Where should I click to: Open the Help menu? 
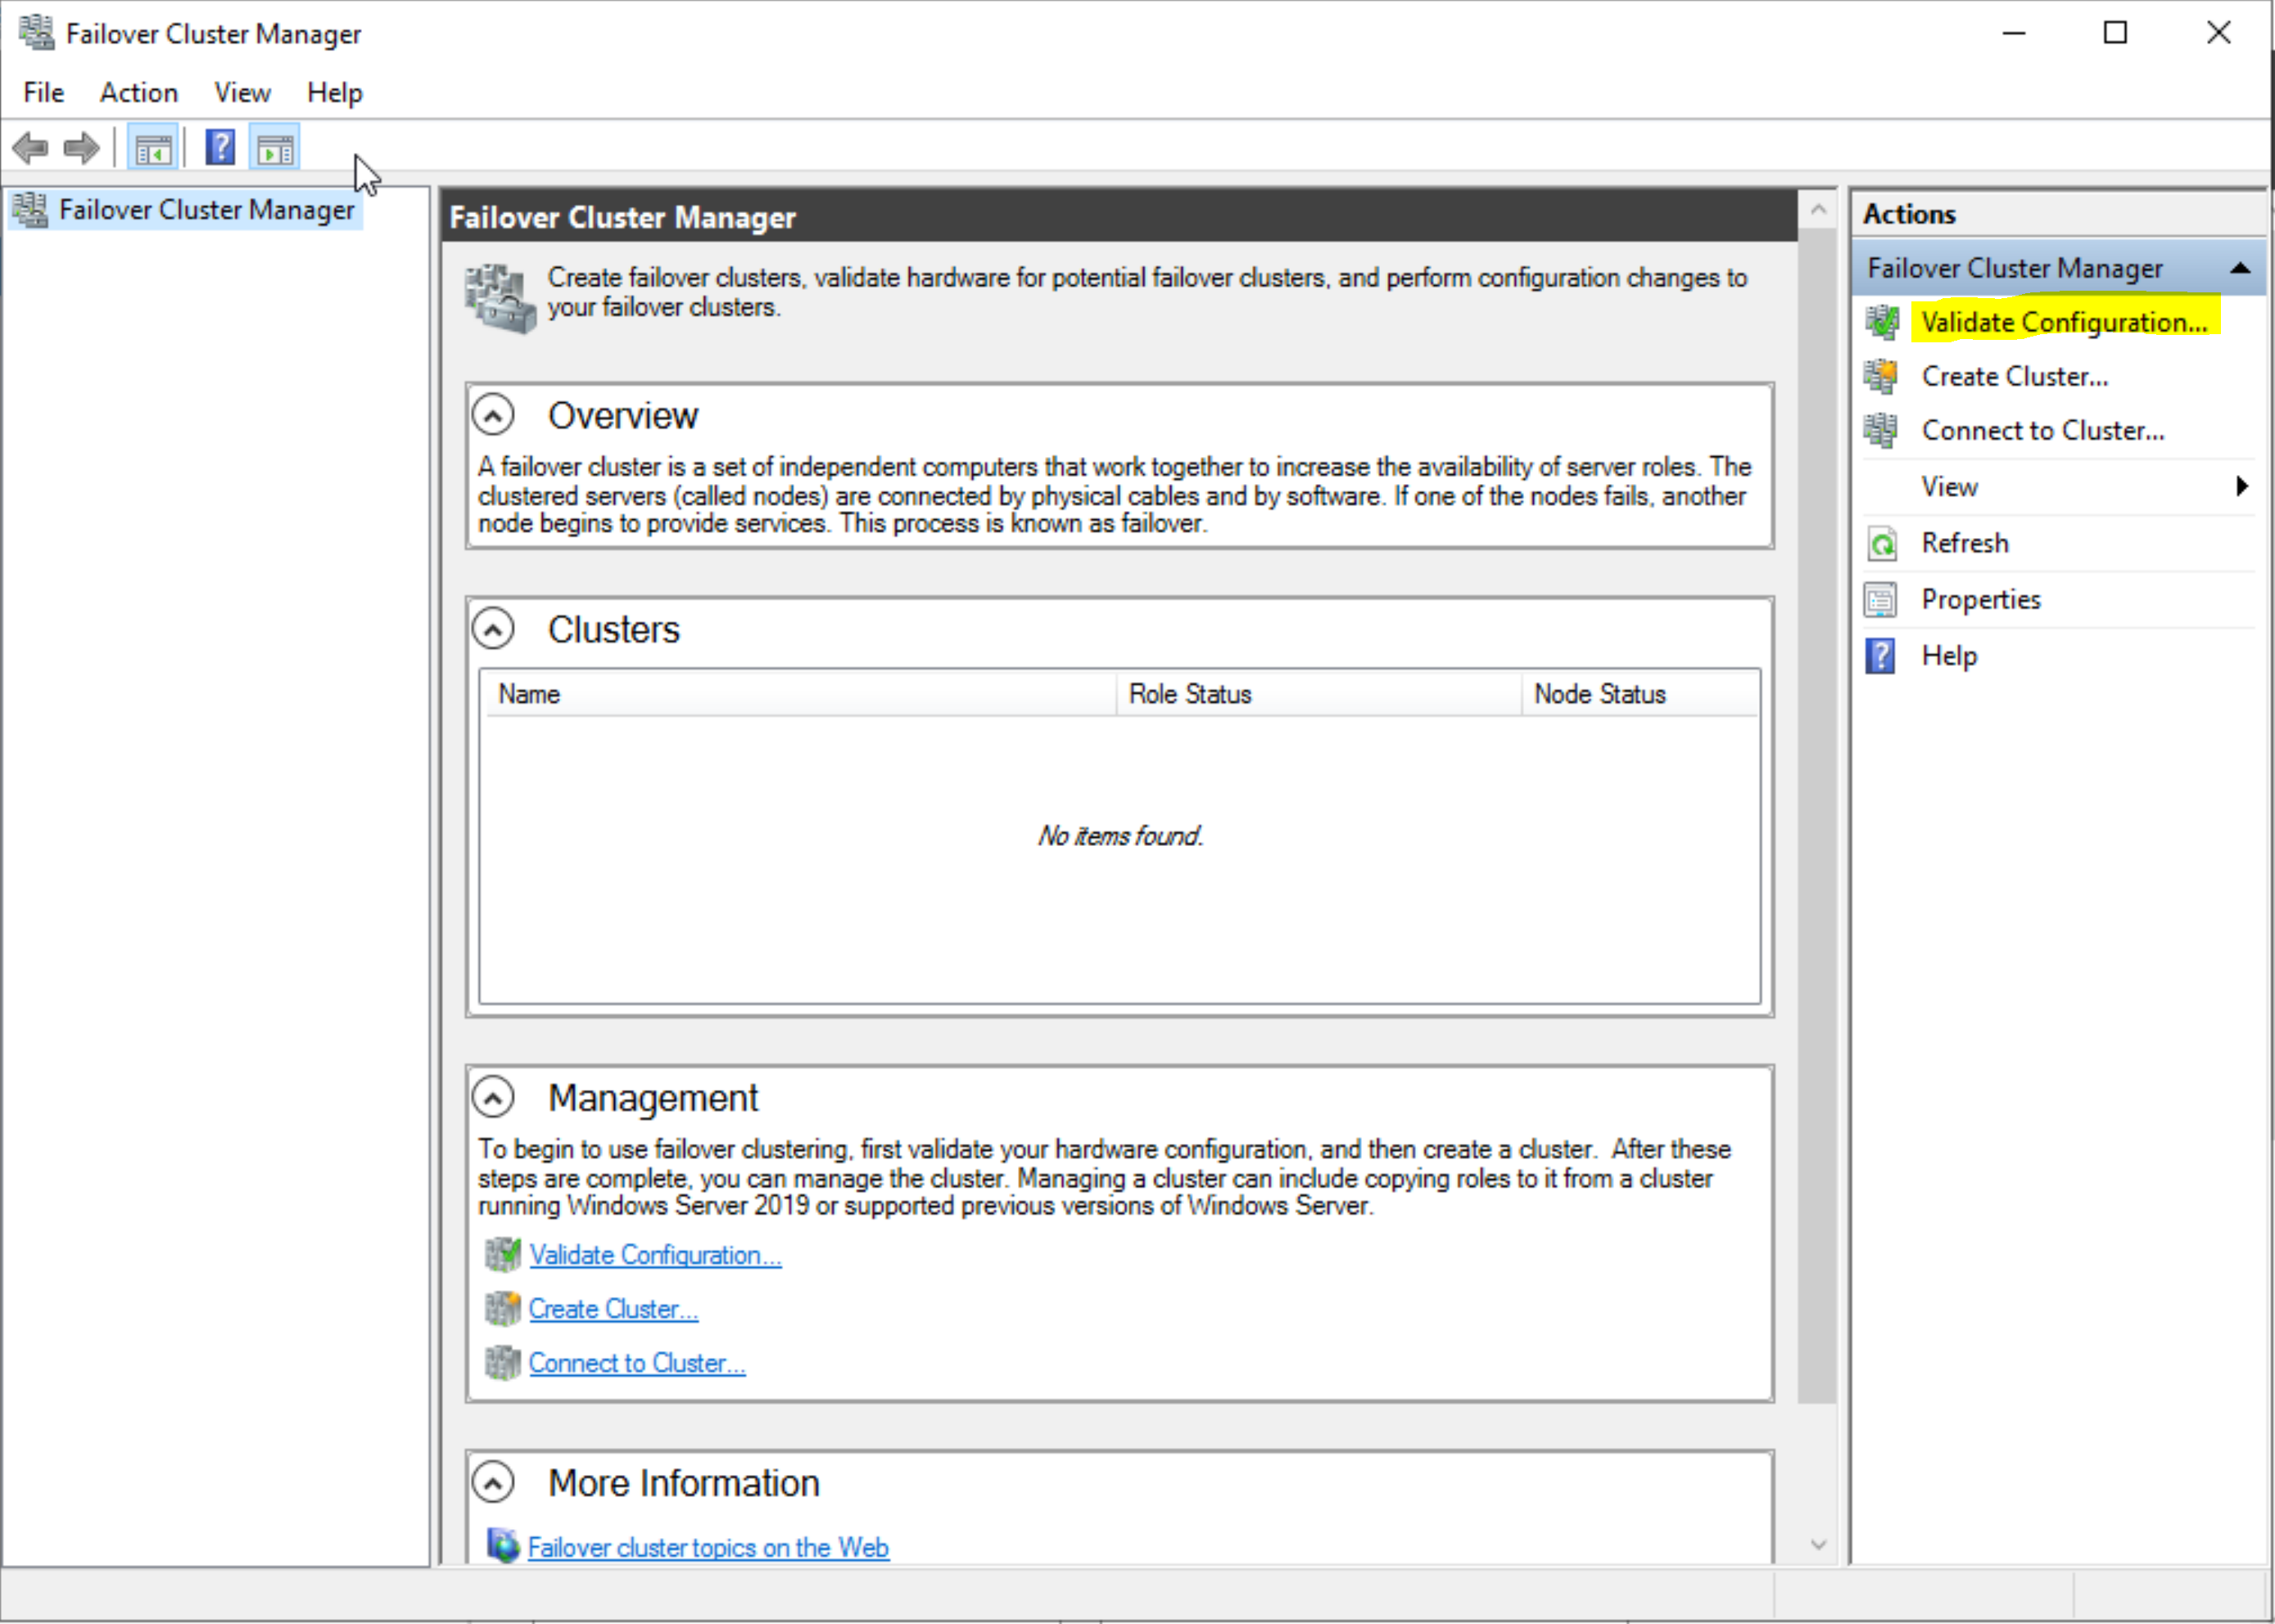click(335, 93)
